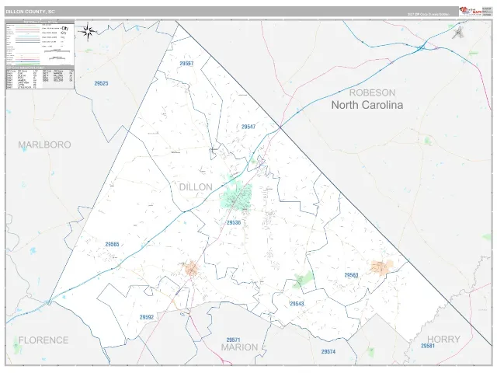Click the compass rose icon

point(88,31)
